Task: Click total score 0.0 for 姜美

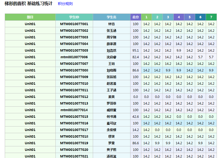Action: coord(136,97)
